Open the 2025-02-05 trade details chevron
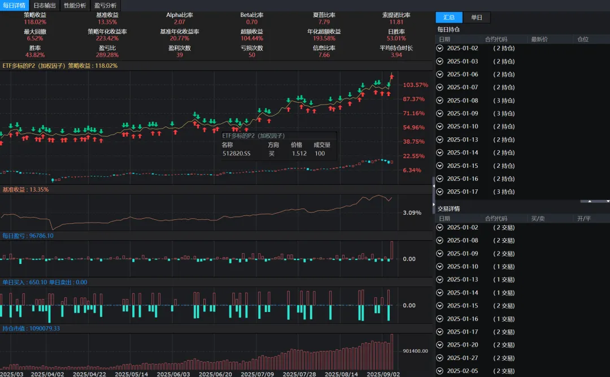Viewport: 610px width, 377px height. tap(439, 371)
